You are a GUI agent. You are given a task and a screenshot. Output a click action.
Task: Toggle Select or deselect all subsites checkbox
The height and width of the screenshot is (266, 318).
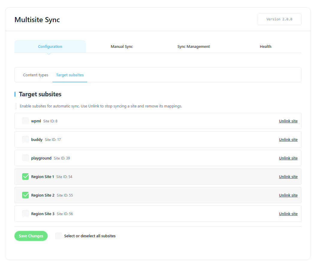pyautogui.click(x=58, y=236)
